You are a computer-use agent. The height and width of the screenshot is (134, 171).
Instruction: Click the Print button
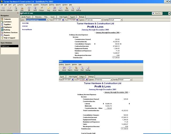[x=46, y=17]
